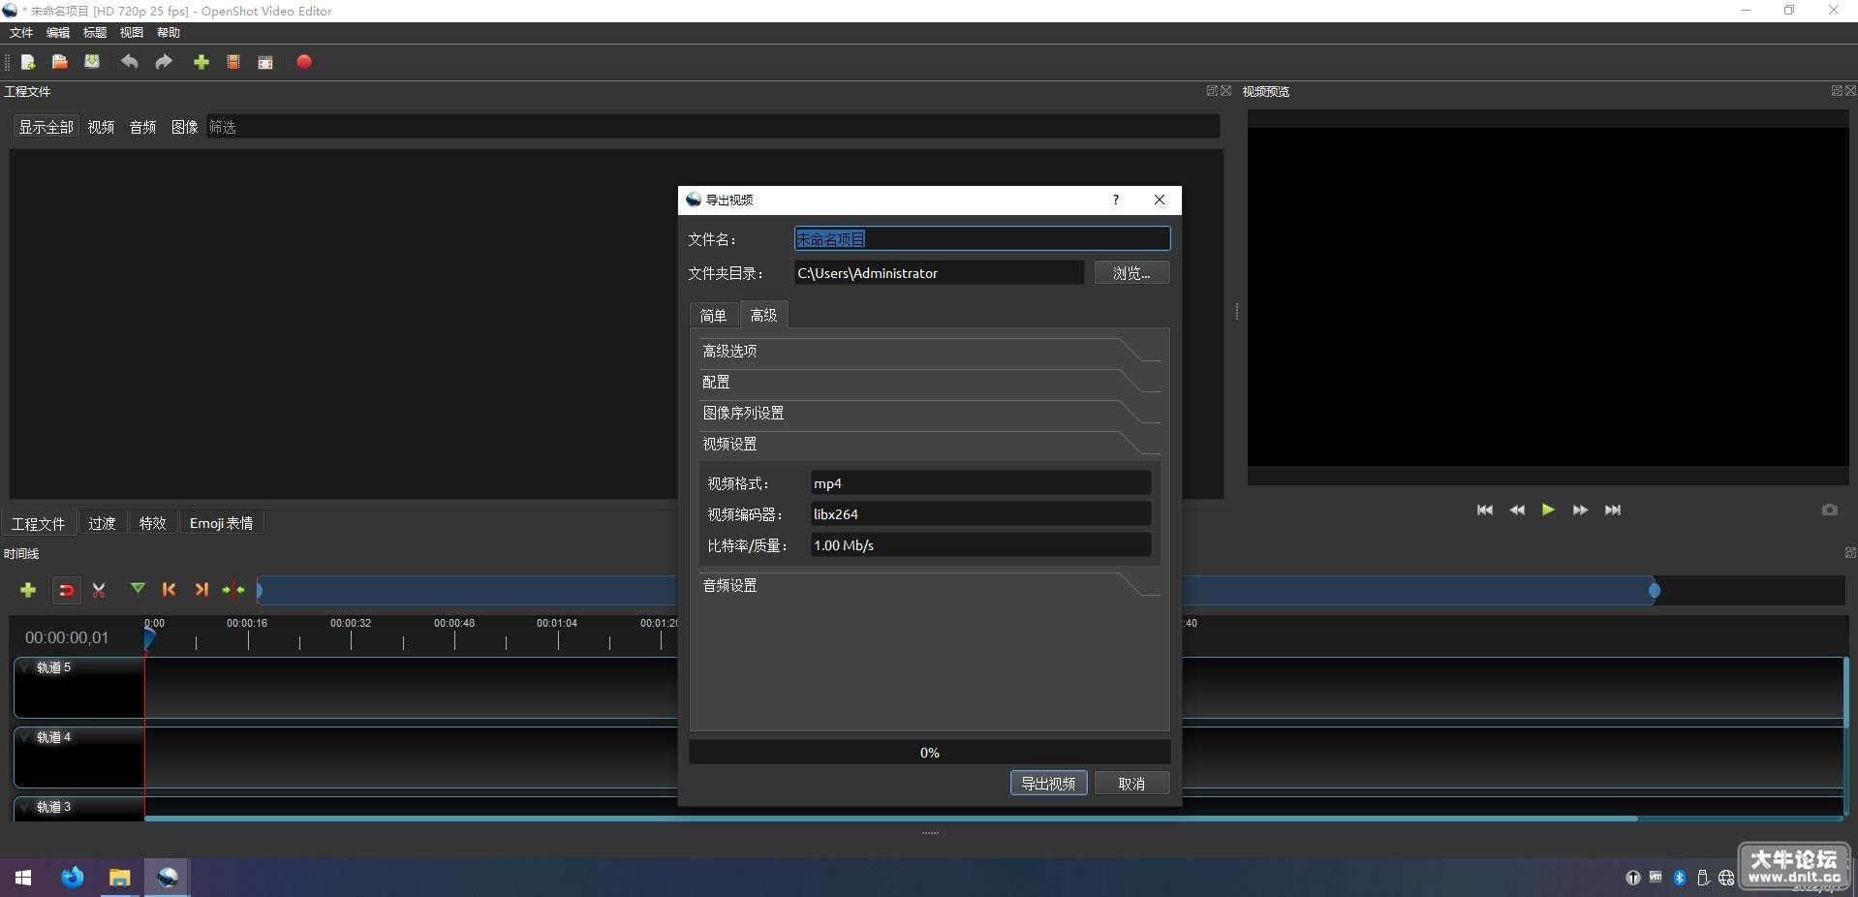Open the video format mp4 dropdown

[x=980, y=483]
